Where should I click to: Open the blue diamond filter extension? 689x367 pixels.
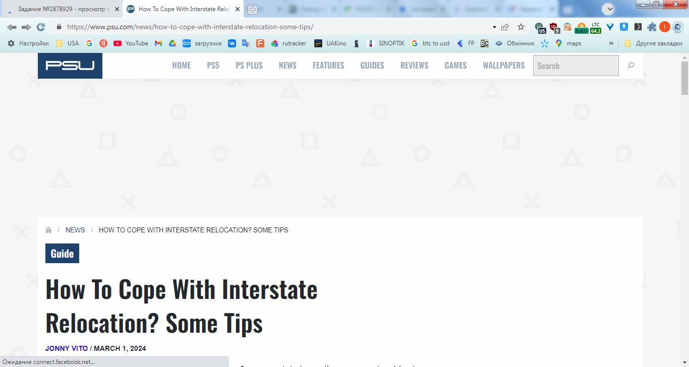tap(610, 27)
